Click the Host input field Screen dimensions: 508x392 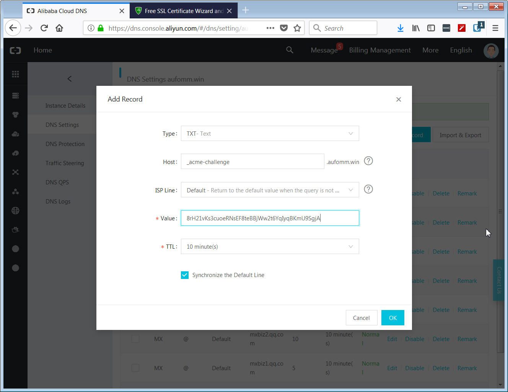pyautogui.click(x=252, y=162)
